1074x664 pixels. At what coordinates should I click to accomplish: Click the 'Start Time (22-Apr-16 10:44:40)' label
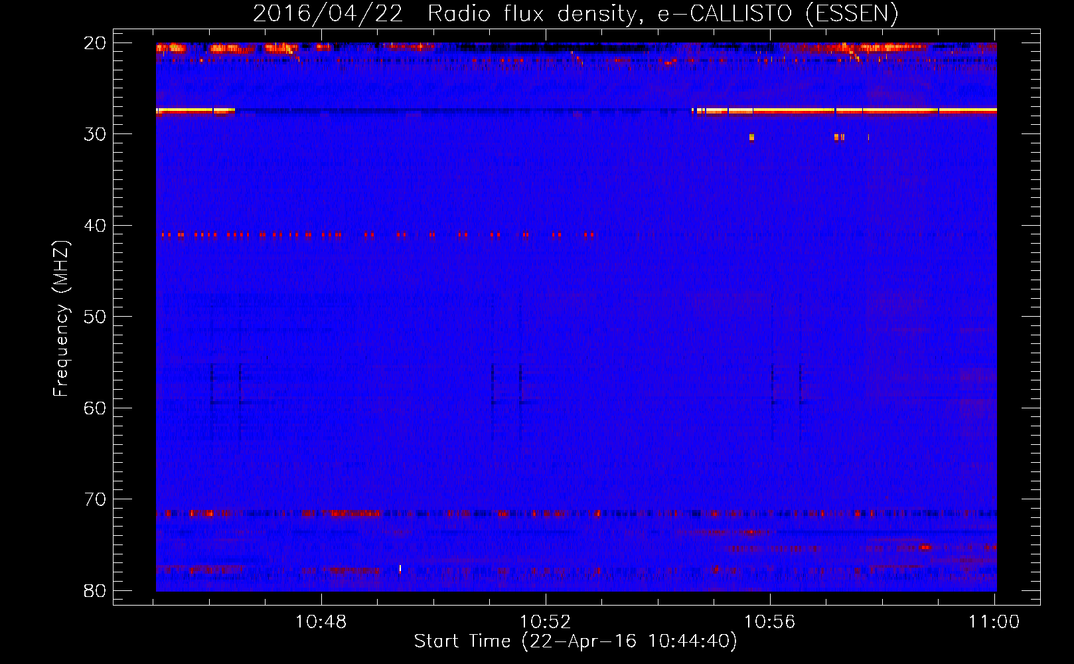(575, 641)
